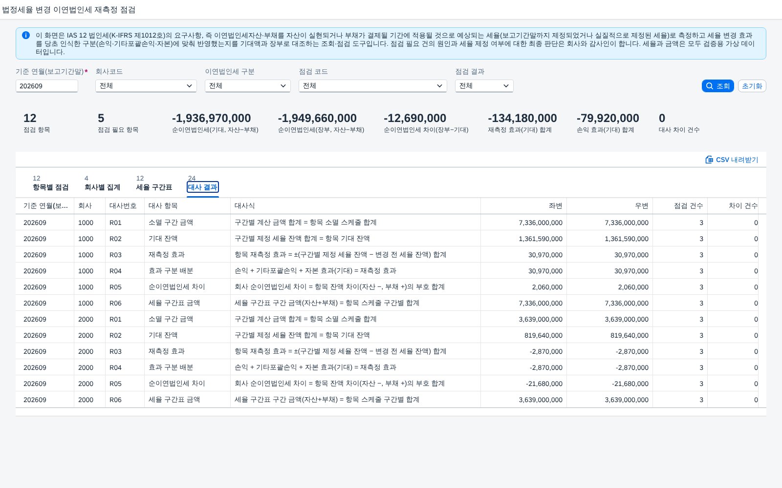Viewport: 782px width, 488px height.
Task: Click the CSV 내려받기 download link text
Action: coord(737,160)
